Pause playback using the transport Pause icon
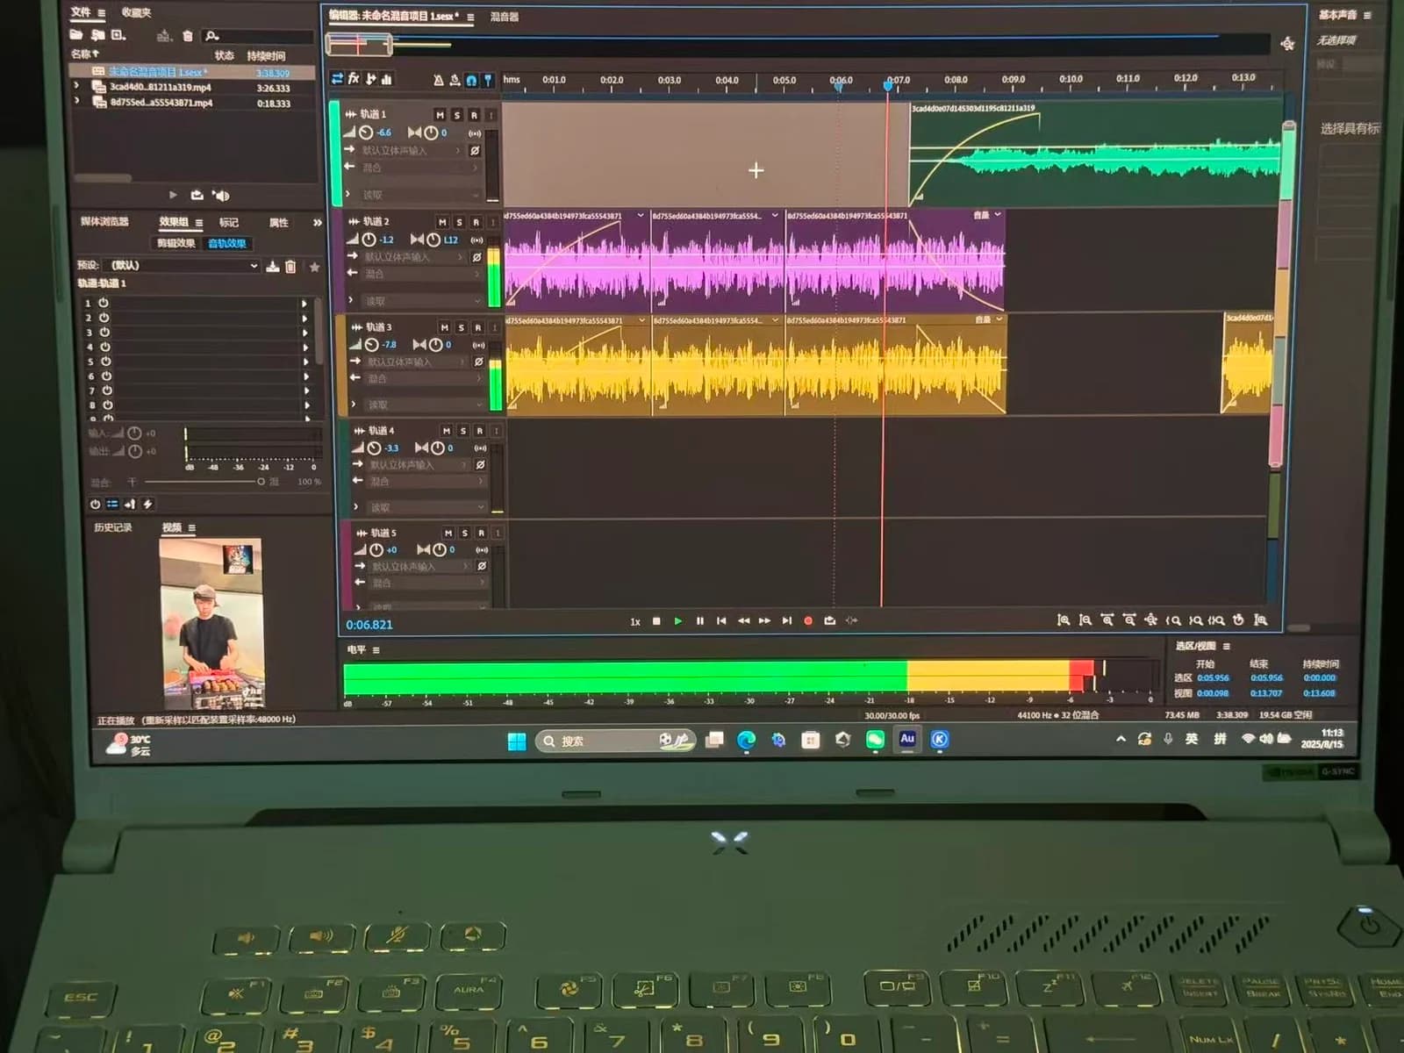 [x=699, y=621]
